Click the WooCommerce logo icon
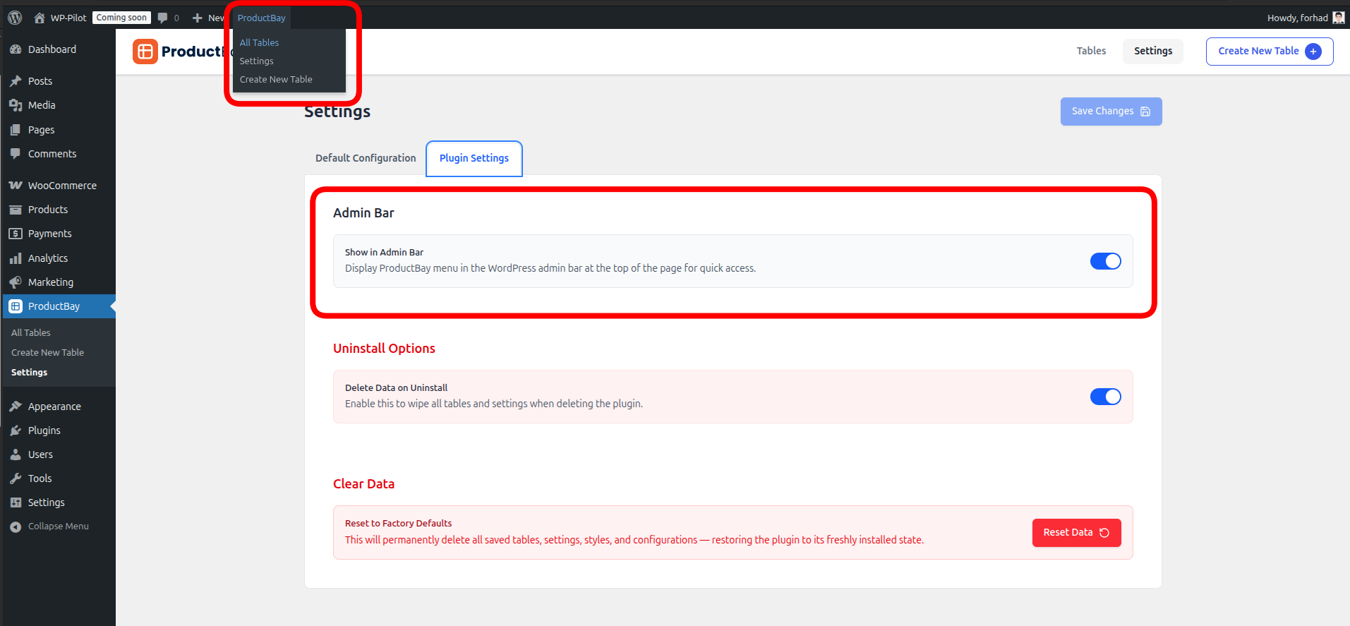1350x626 pixels. point(16,186)
